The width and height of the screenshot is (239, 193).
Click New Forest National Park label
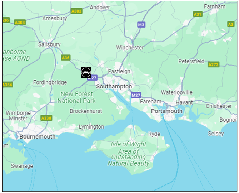pos(76,97)
